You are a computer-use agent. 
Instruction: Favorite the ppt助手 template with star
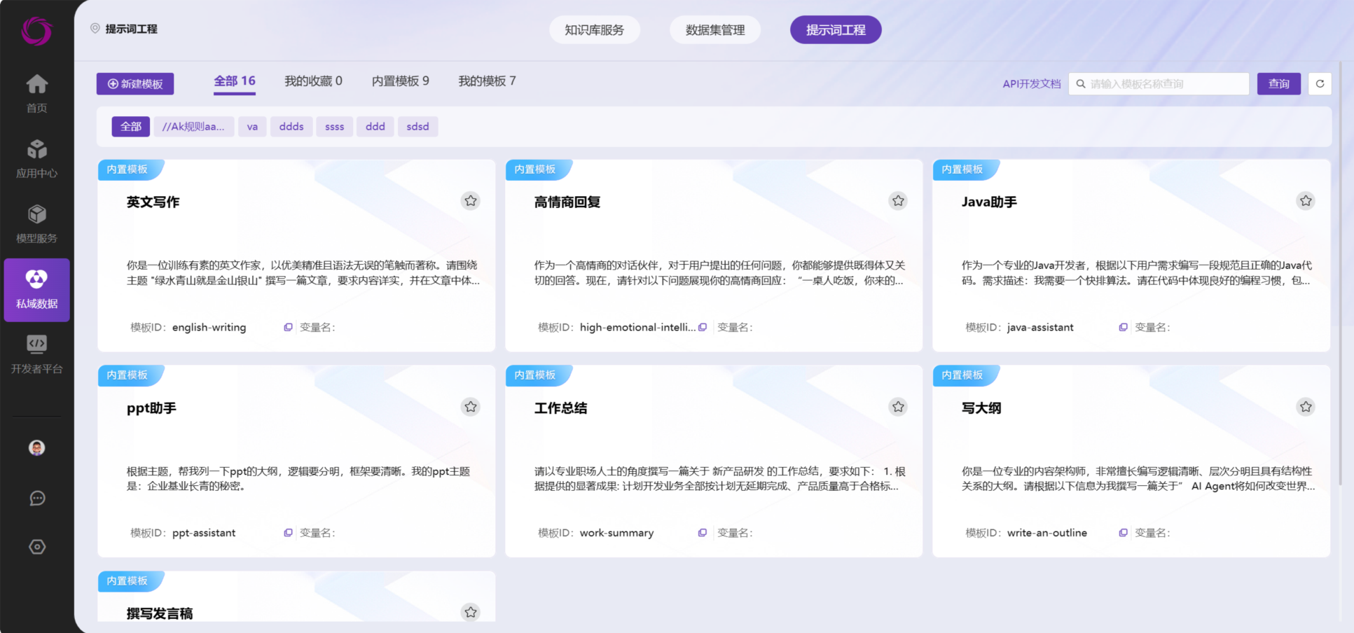(x=471, y=407)
